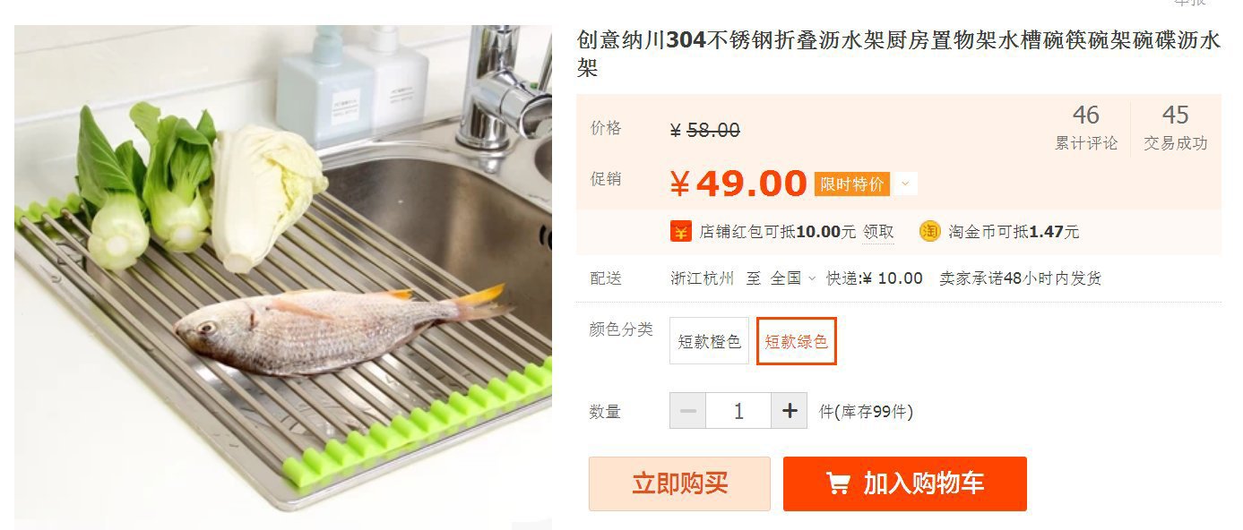Click the product title text
This screenshot has width=1243, height=530.
point(899,54)
